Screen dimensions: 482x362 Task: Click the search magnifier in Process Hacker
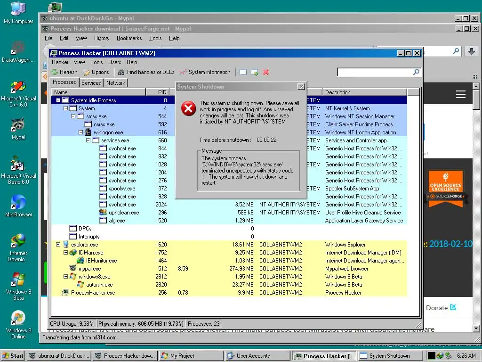pos(416,72)
